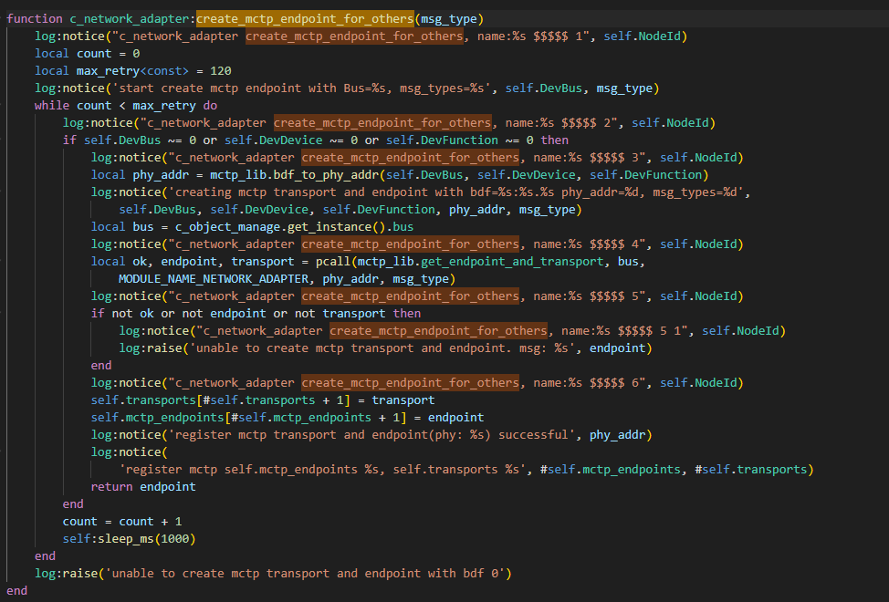Click the 'count = count + 1' line
Image resolution: width=889 pixels, height=602 pixels.
coord(122,521)
